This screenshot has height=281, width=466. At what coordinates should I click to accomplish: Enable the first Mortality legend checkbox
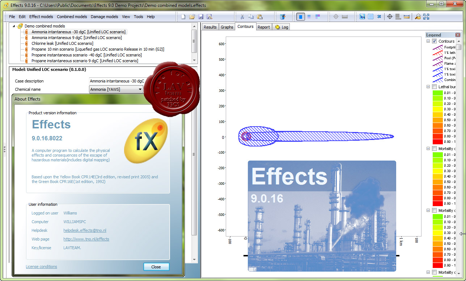[434, 149]
